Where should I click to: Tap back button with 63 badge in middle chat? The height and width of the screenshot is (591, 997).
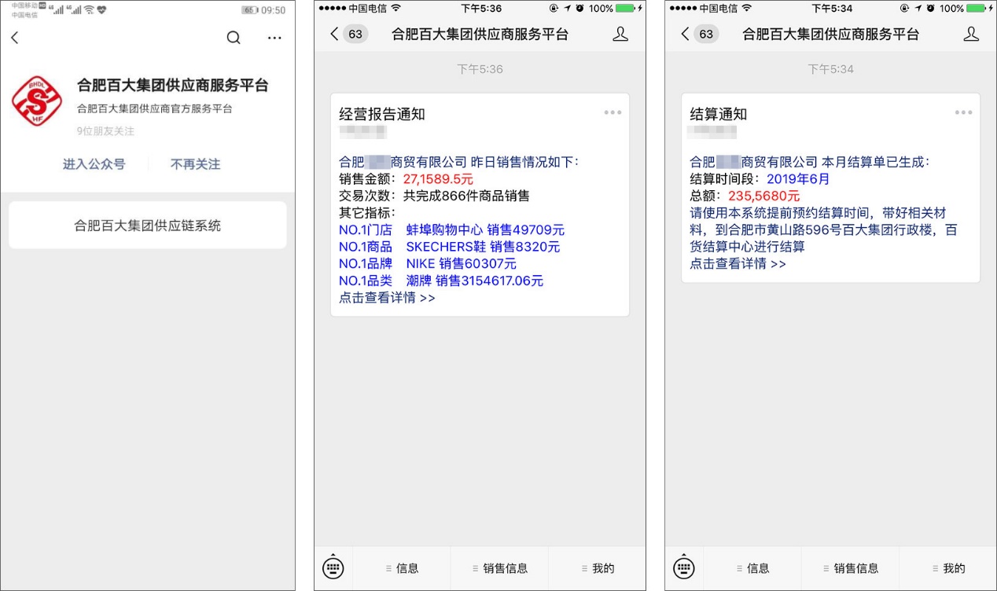pyautogui.click(x=348, y=34)
